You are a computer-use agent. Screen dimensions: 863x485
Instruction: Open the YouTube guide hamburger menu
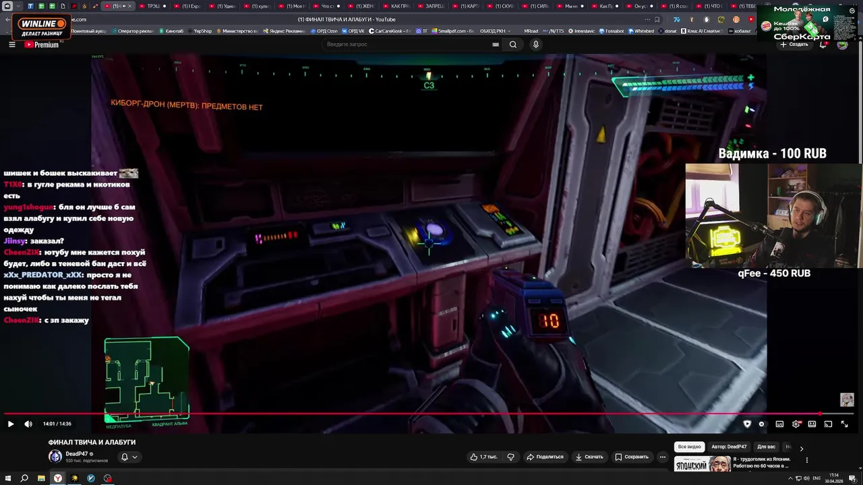12,44
